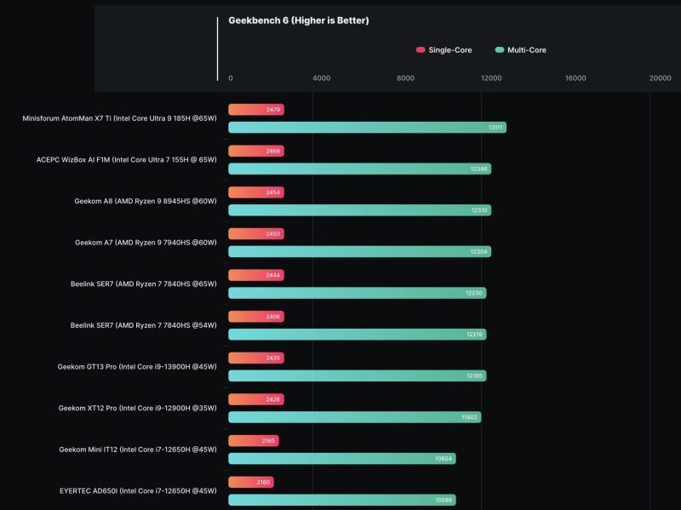Toggle the Single-Core legend entry
The width and height of the screenshot is (681, 510).
tap(449, 50)
